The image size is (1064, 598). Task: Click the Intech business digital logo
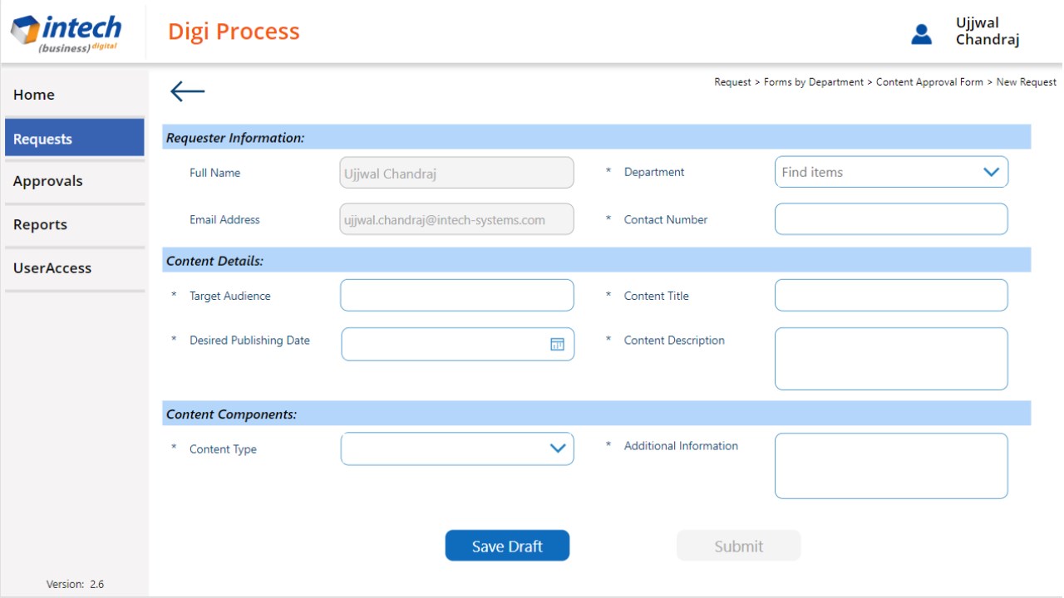[66, 33]
